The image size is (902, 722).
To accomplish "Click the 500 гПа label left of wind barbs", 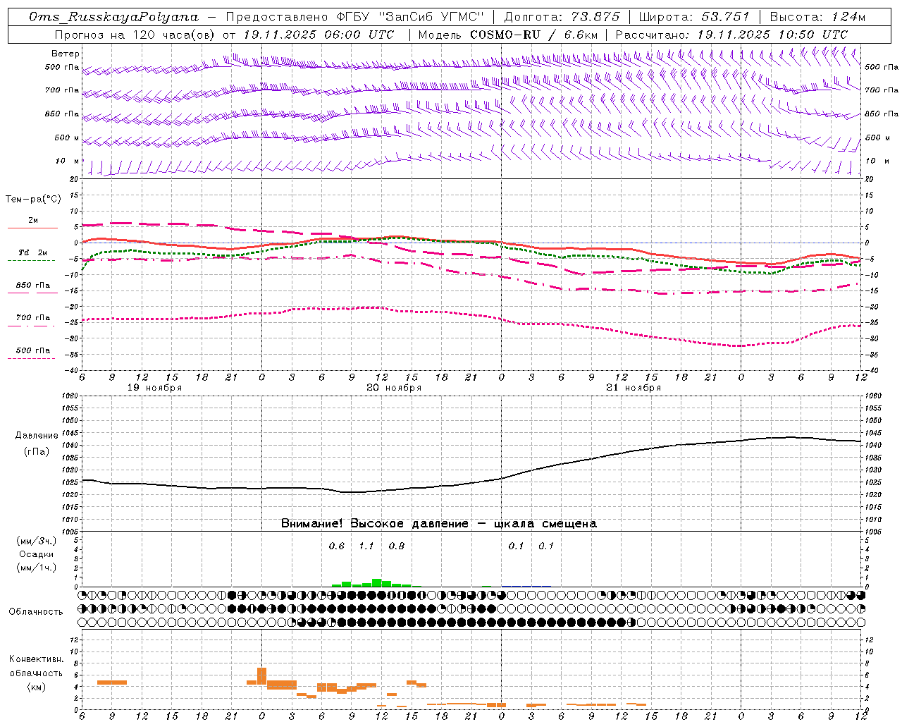I will (62, 67).
